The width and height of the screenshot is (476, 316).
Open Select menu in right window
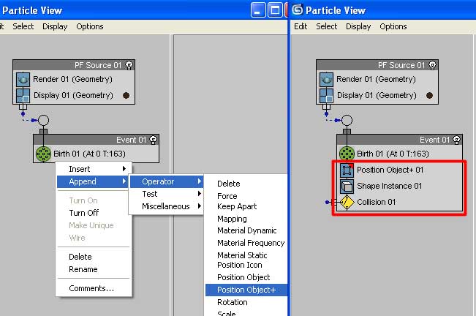[326, 27]
